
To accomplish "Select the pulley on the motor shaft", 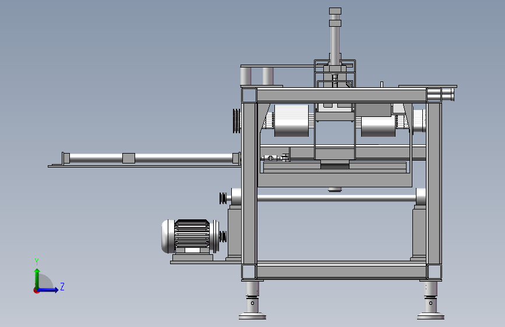I will [x=223, y=237].
